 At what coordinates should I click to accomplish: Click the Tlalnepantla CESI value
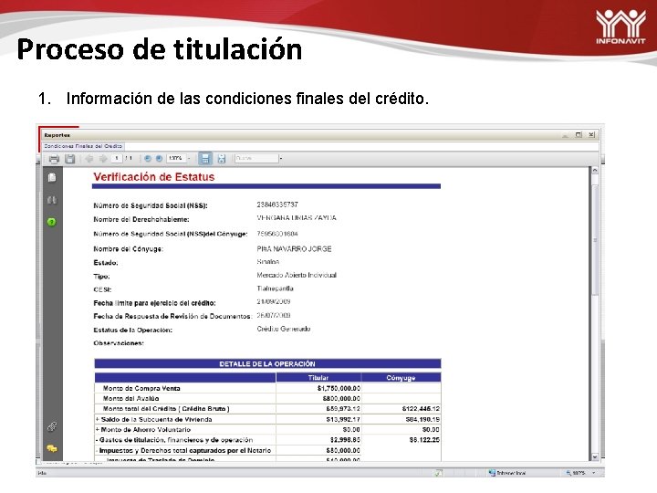point(275,288)
